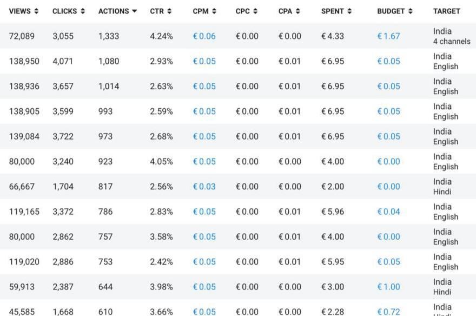
Task: Open the €1.67 budget link
Action: pos(388,36)
